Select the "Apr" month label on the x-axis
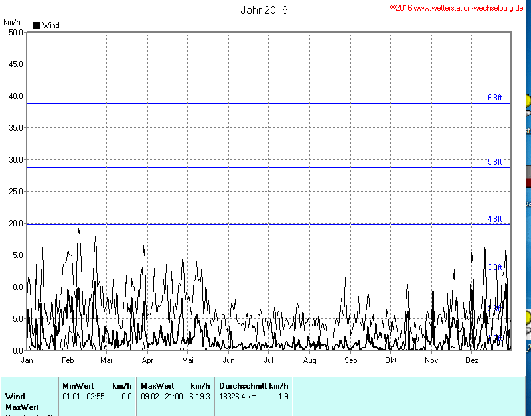This screenshot has width=531, height=416. pos(147,360)
